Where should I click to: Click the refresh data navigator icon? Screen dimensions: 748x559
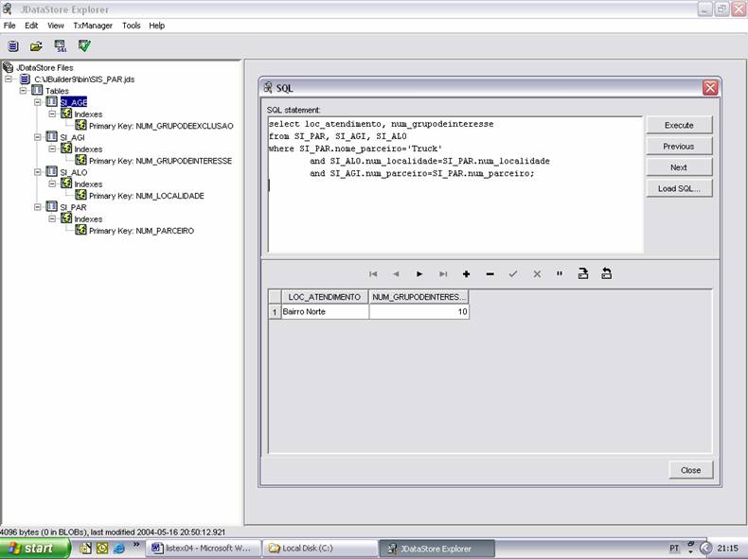[x=606, y=273]
